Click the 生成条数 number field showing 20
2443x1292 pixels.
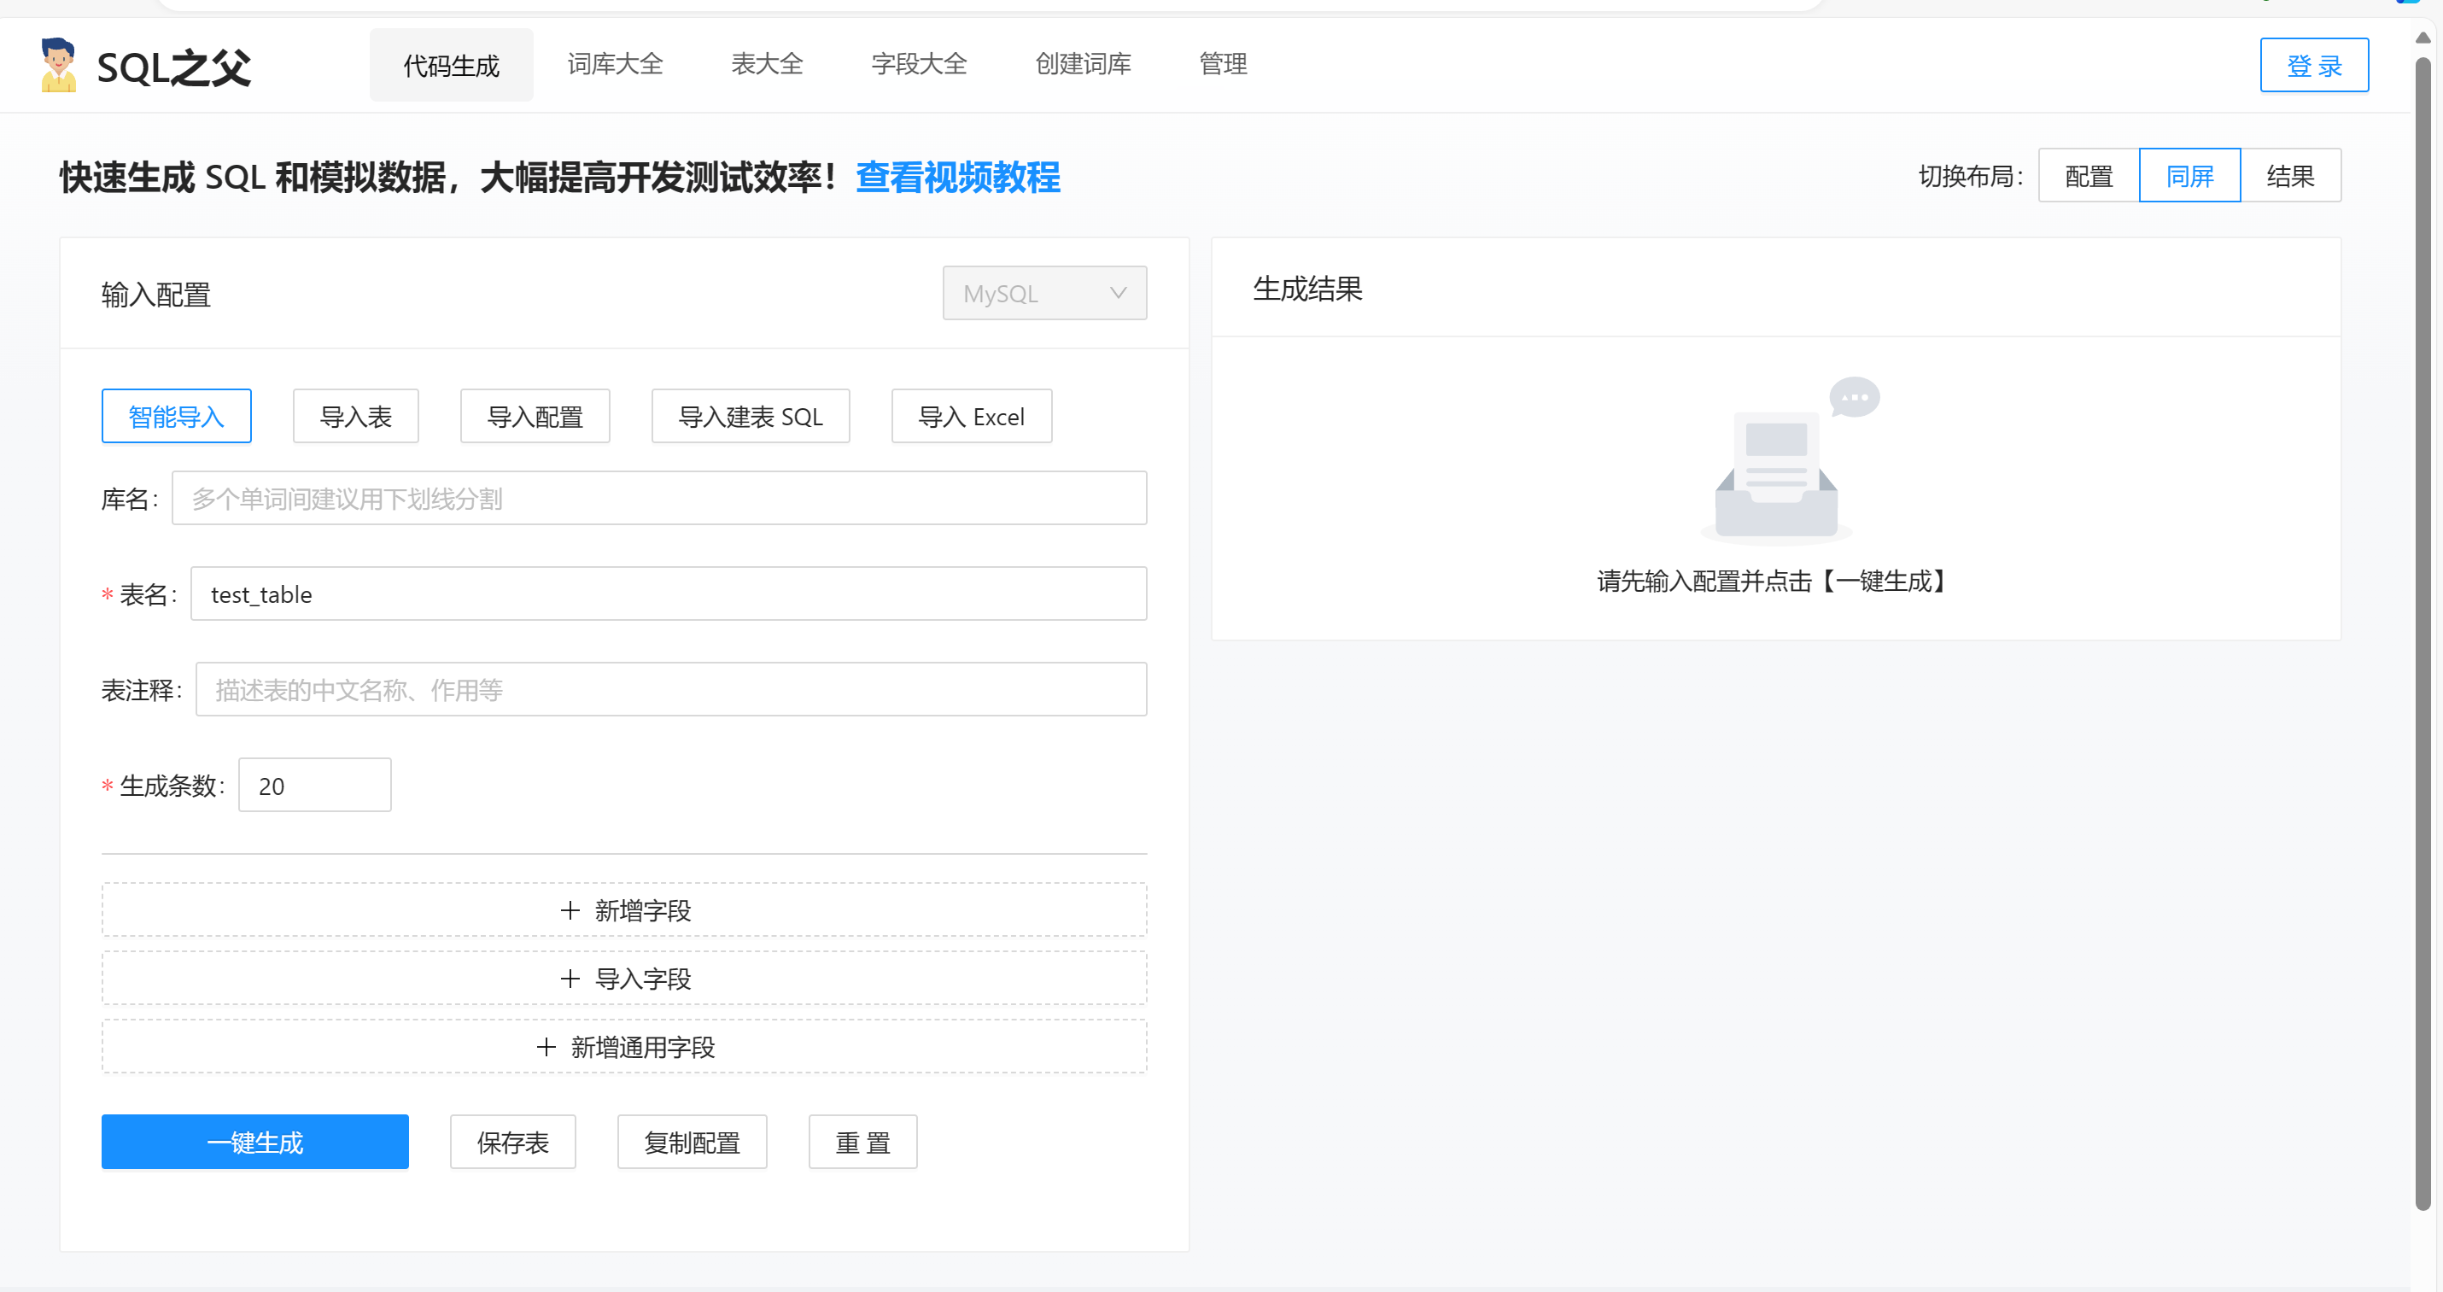click(x=315, y=786)
